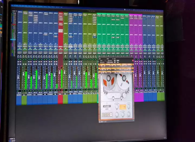195x142 pixels.
Task: Open the Tracks list header pop-up icon
Action: coord(17,11)
